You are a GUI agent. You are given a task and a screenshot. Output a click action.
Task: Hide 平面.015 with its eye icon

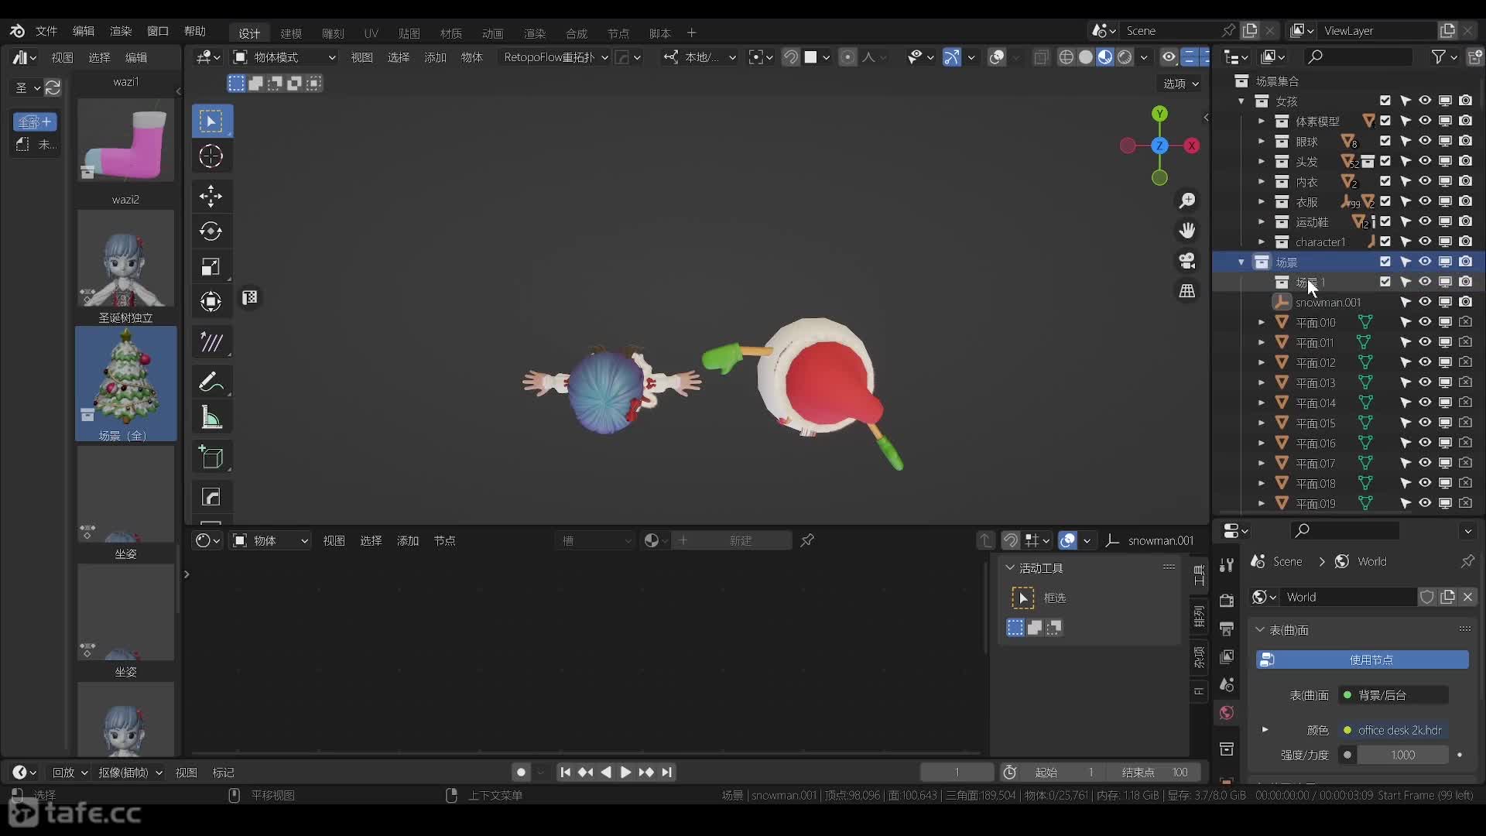[x=1425, y=423]
